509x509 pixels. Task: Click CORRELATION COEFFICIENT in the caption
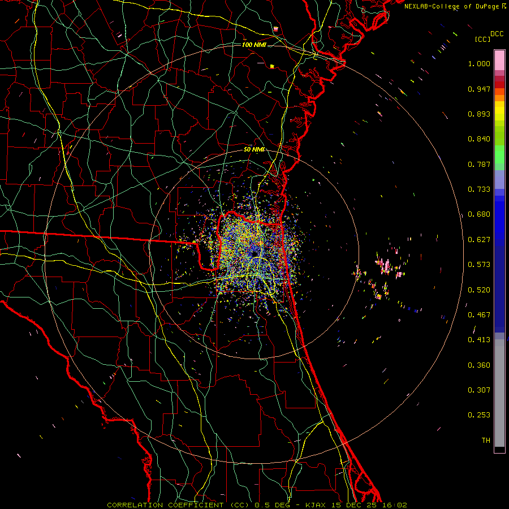165,505
